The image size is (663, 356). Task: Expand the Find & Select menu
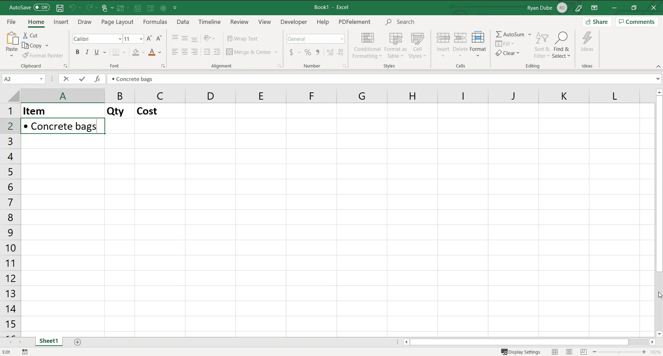[561, 45]
